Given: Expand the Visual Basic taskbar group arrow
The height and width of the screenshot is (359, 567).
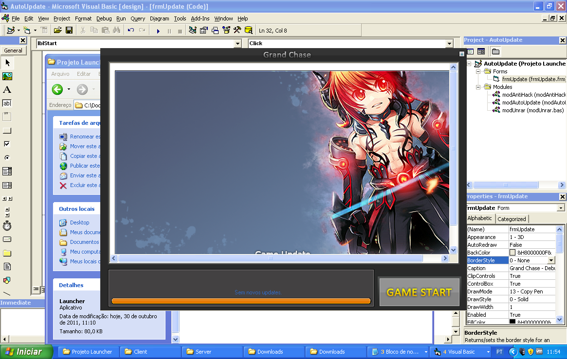Looking at the screenshot, I should [488, 352].
